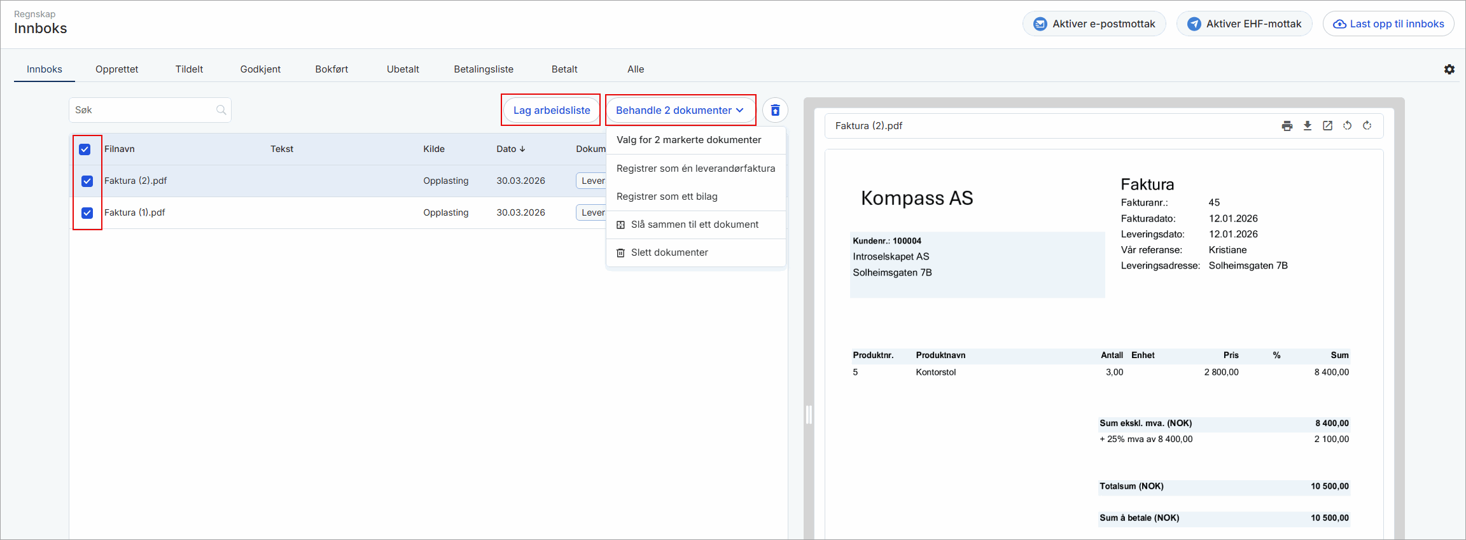
Task: Click Last opp til innboks button
Action: point(1388,24)
